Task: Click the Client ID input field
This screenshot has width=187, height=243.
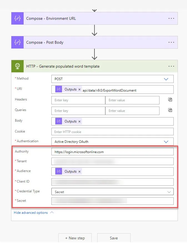Action: click(x=113, y=182)
